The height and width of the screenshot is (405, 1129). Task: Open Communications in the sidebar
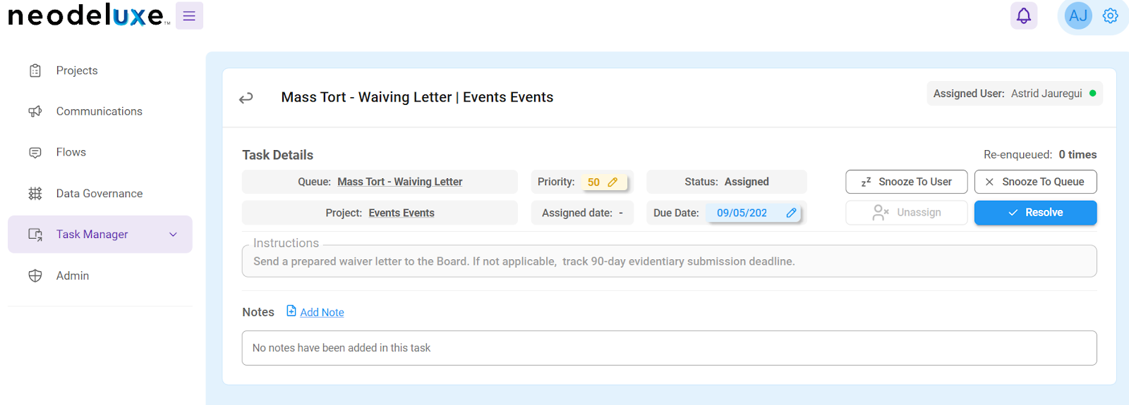pos(100,111)
